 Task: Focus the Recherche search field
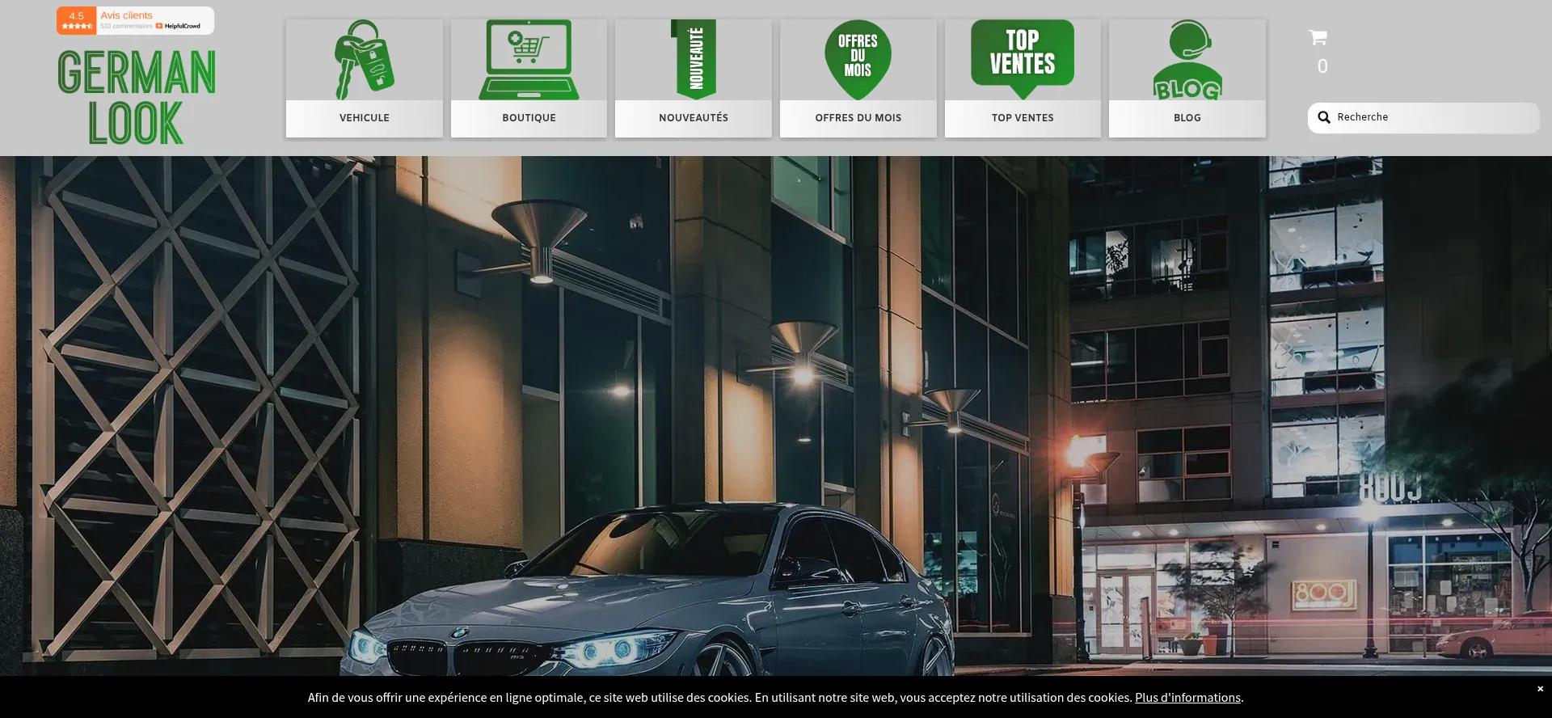click(x=1432, y=118)
